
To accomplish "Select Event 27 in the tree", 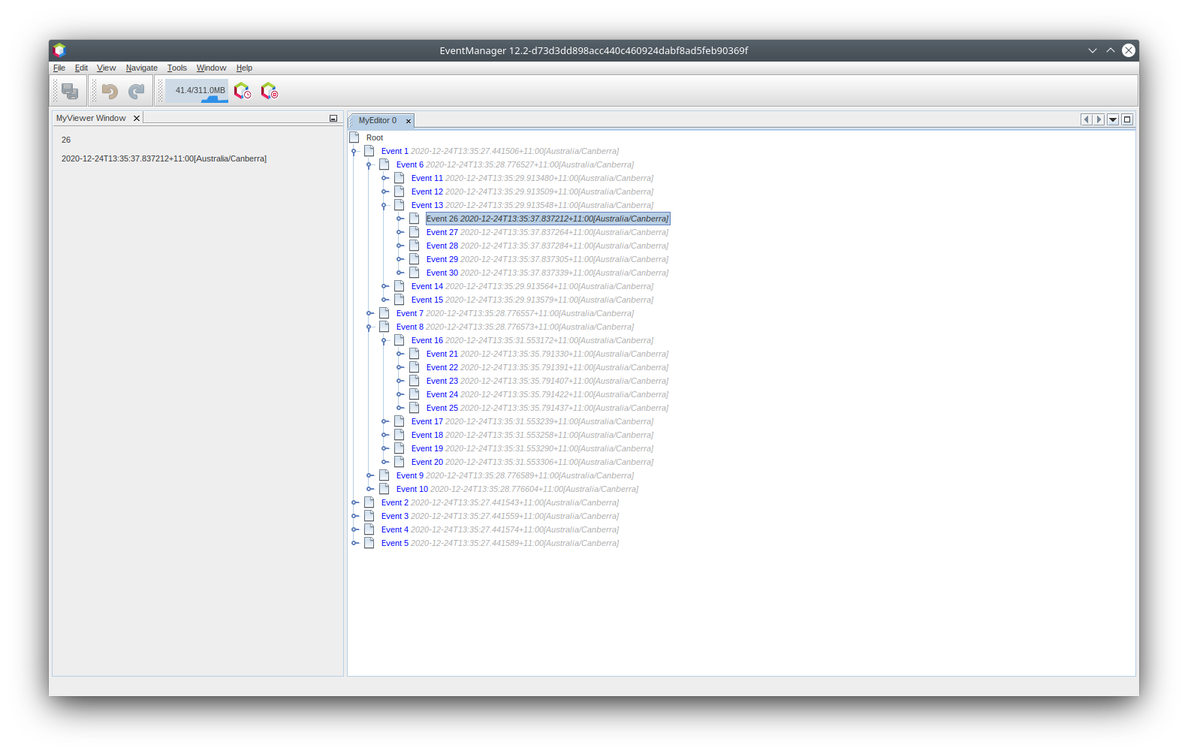I will coord(442,232).
